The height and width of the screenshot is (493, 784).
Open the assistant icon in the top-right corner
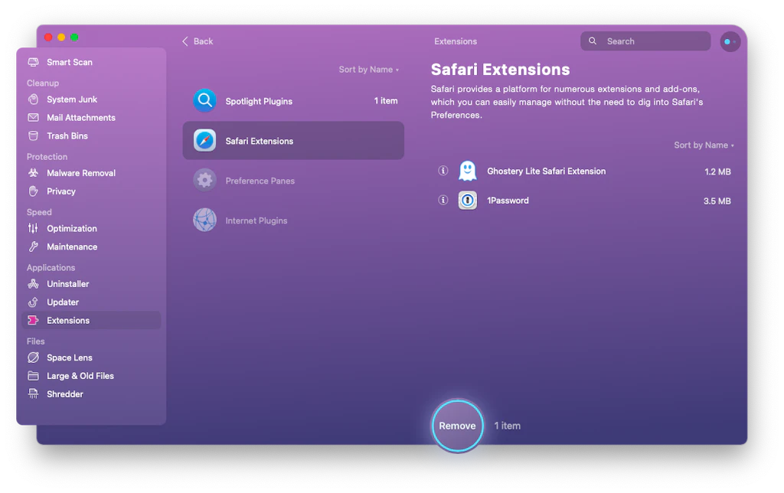(x=730, y=41)
